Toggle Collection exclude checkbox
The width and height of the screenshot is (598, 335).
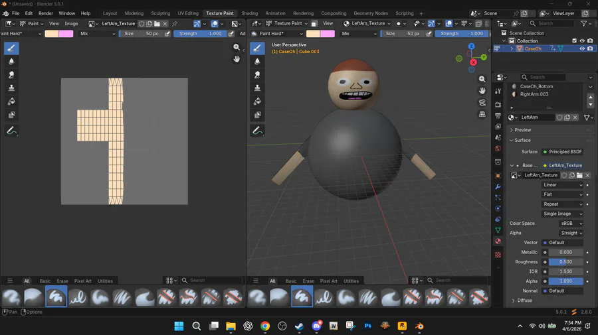(574, 40)
